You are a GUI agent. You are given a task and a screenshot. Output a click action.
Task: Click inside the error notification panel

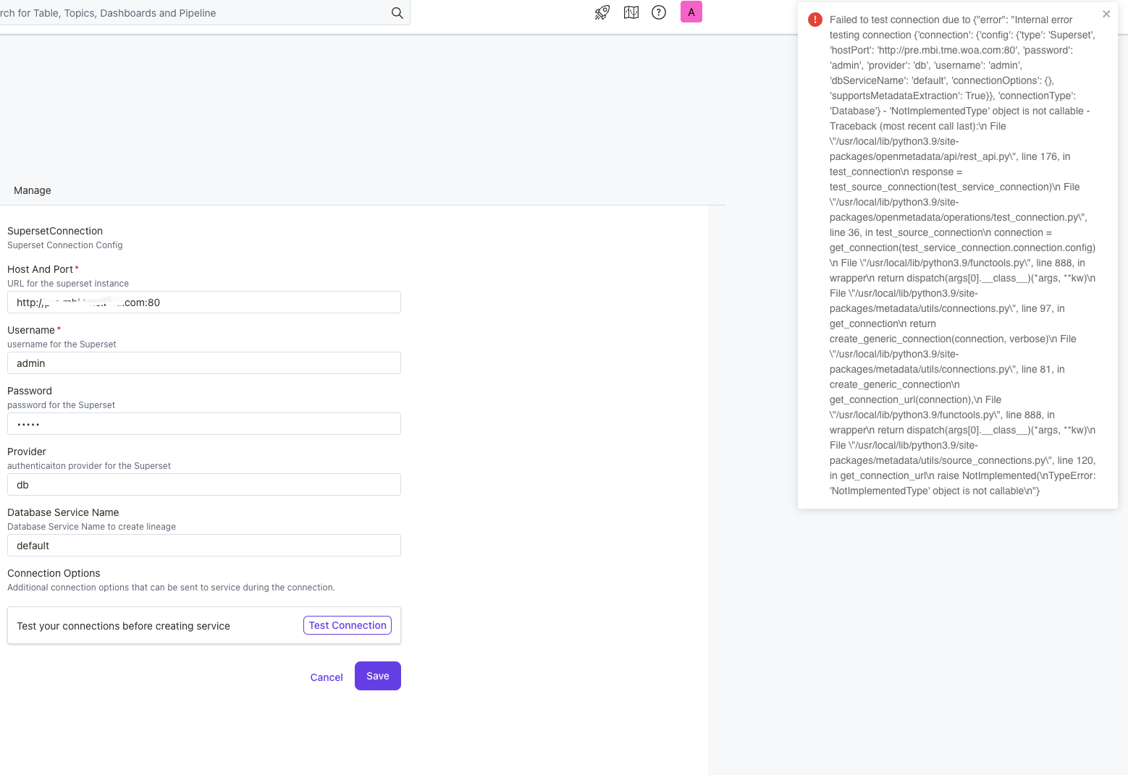(956, 253)
